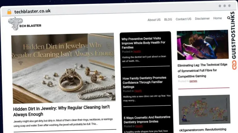Open 5 Ways Cosmetic And Restorative Dentistry post
This screenshot has height=133, width=238.
[147, 119]
